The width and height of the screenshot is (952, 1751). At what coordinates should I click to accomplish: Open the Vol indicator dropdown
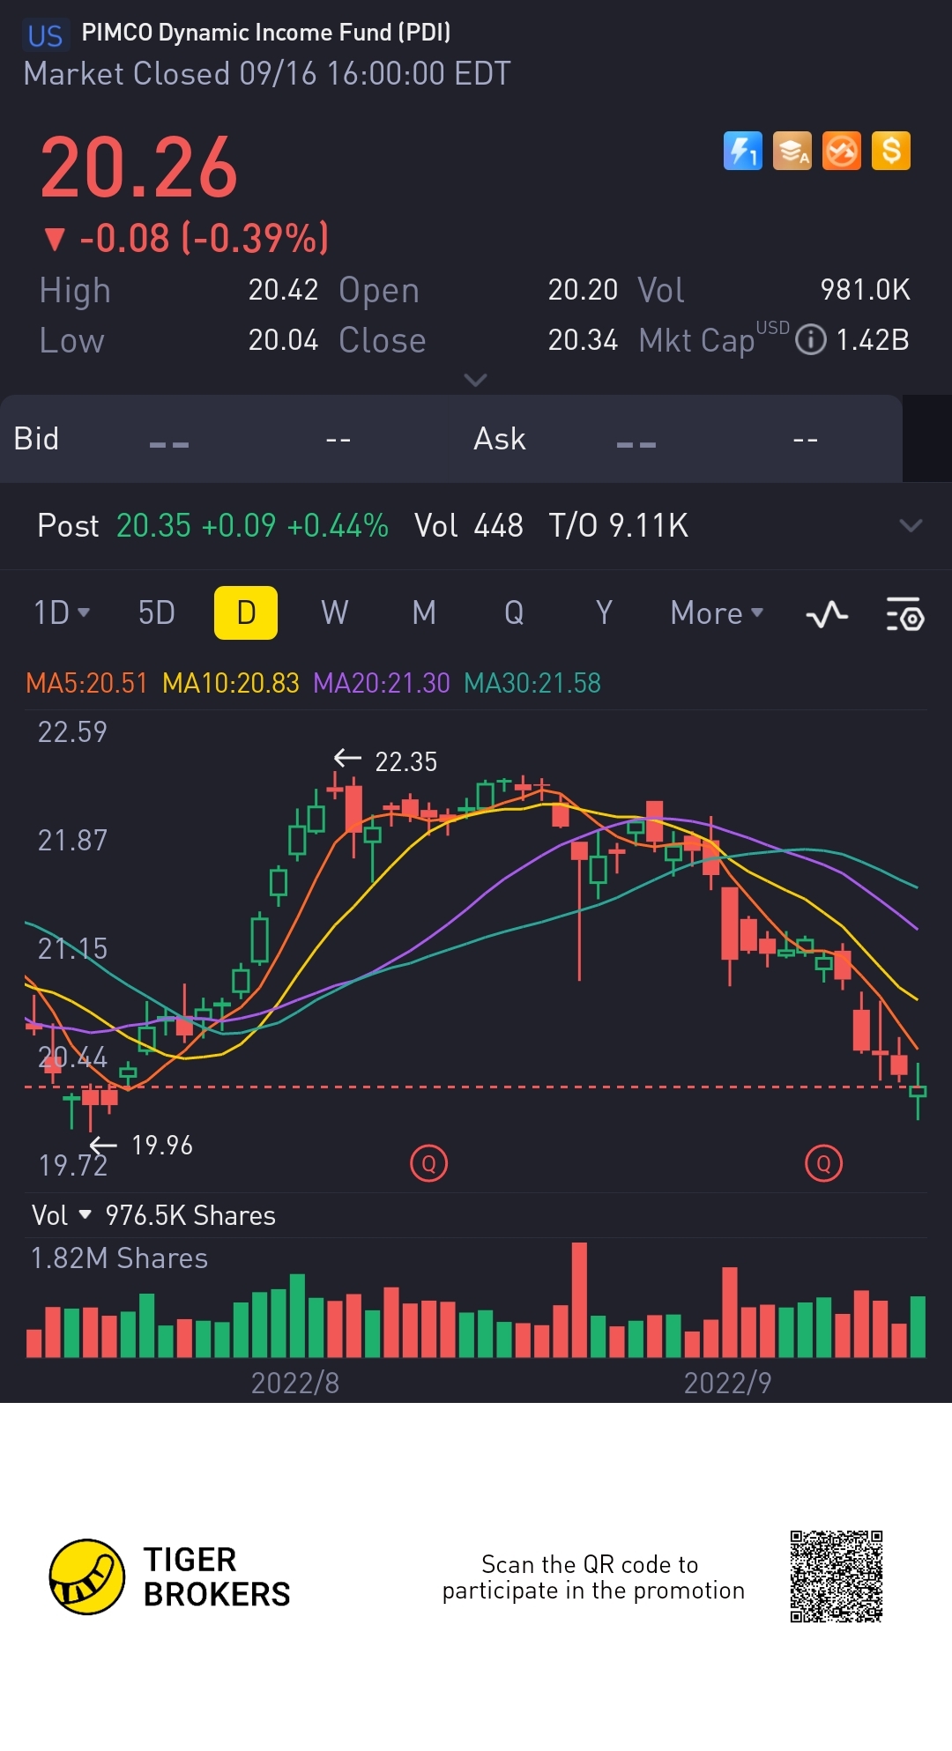click(62, 1215)
